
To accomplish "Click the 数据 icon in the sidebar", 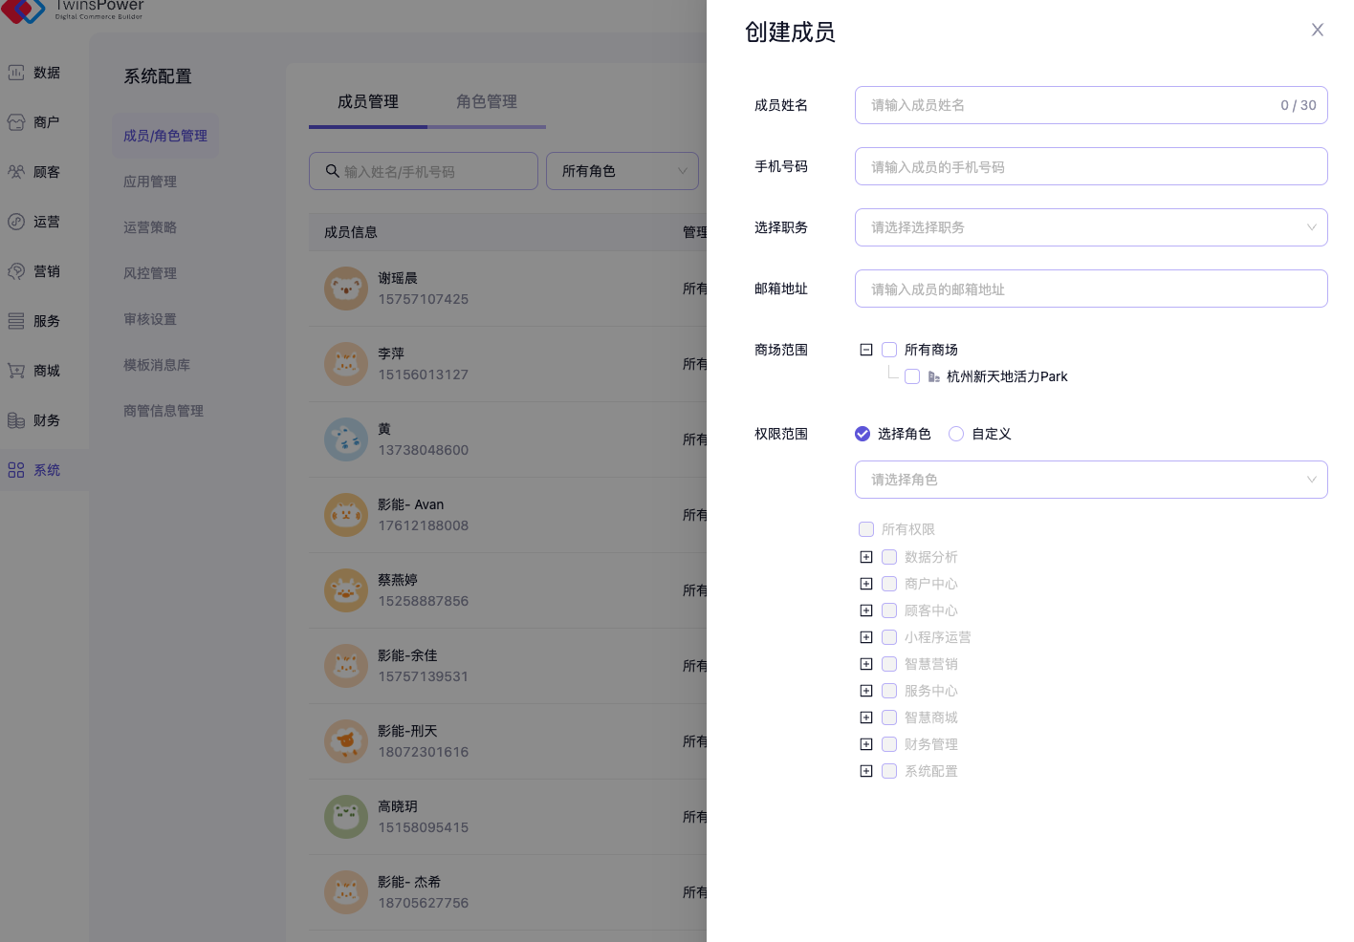I will pyautogui.click(x=16, y=73).
